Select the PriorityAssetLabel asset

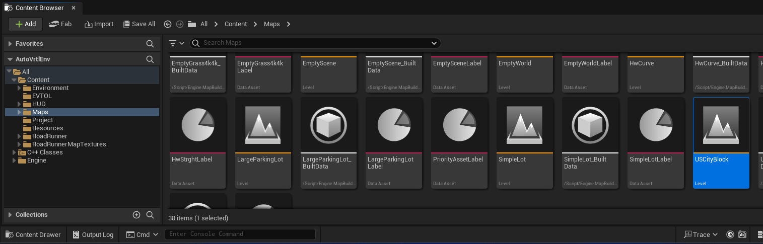459,143
